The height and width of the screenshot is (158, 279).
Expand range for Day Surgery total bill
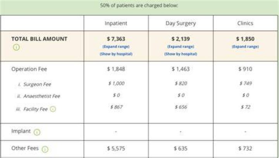[x=181, y=47]
